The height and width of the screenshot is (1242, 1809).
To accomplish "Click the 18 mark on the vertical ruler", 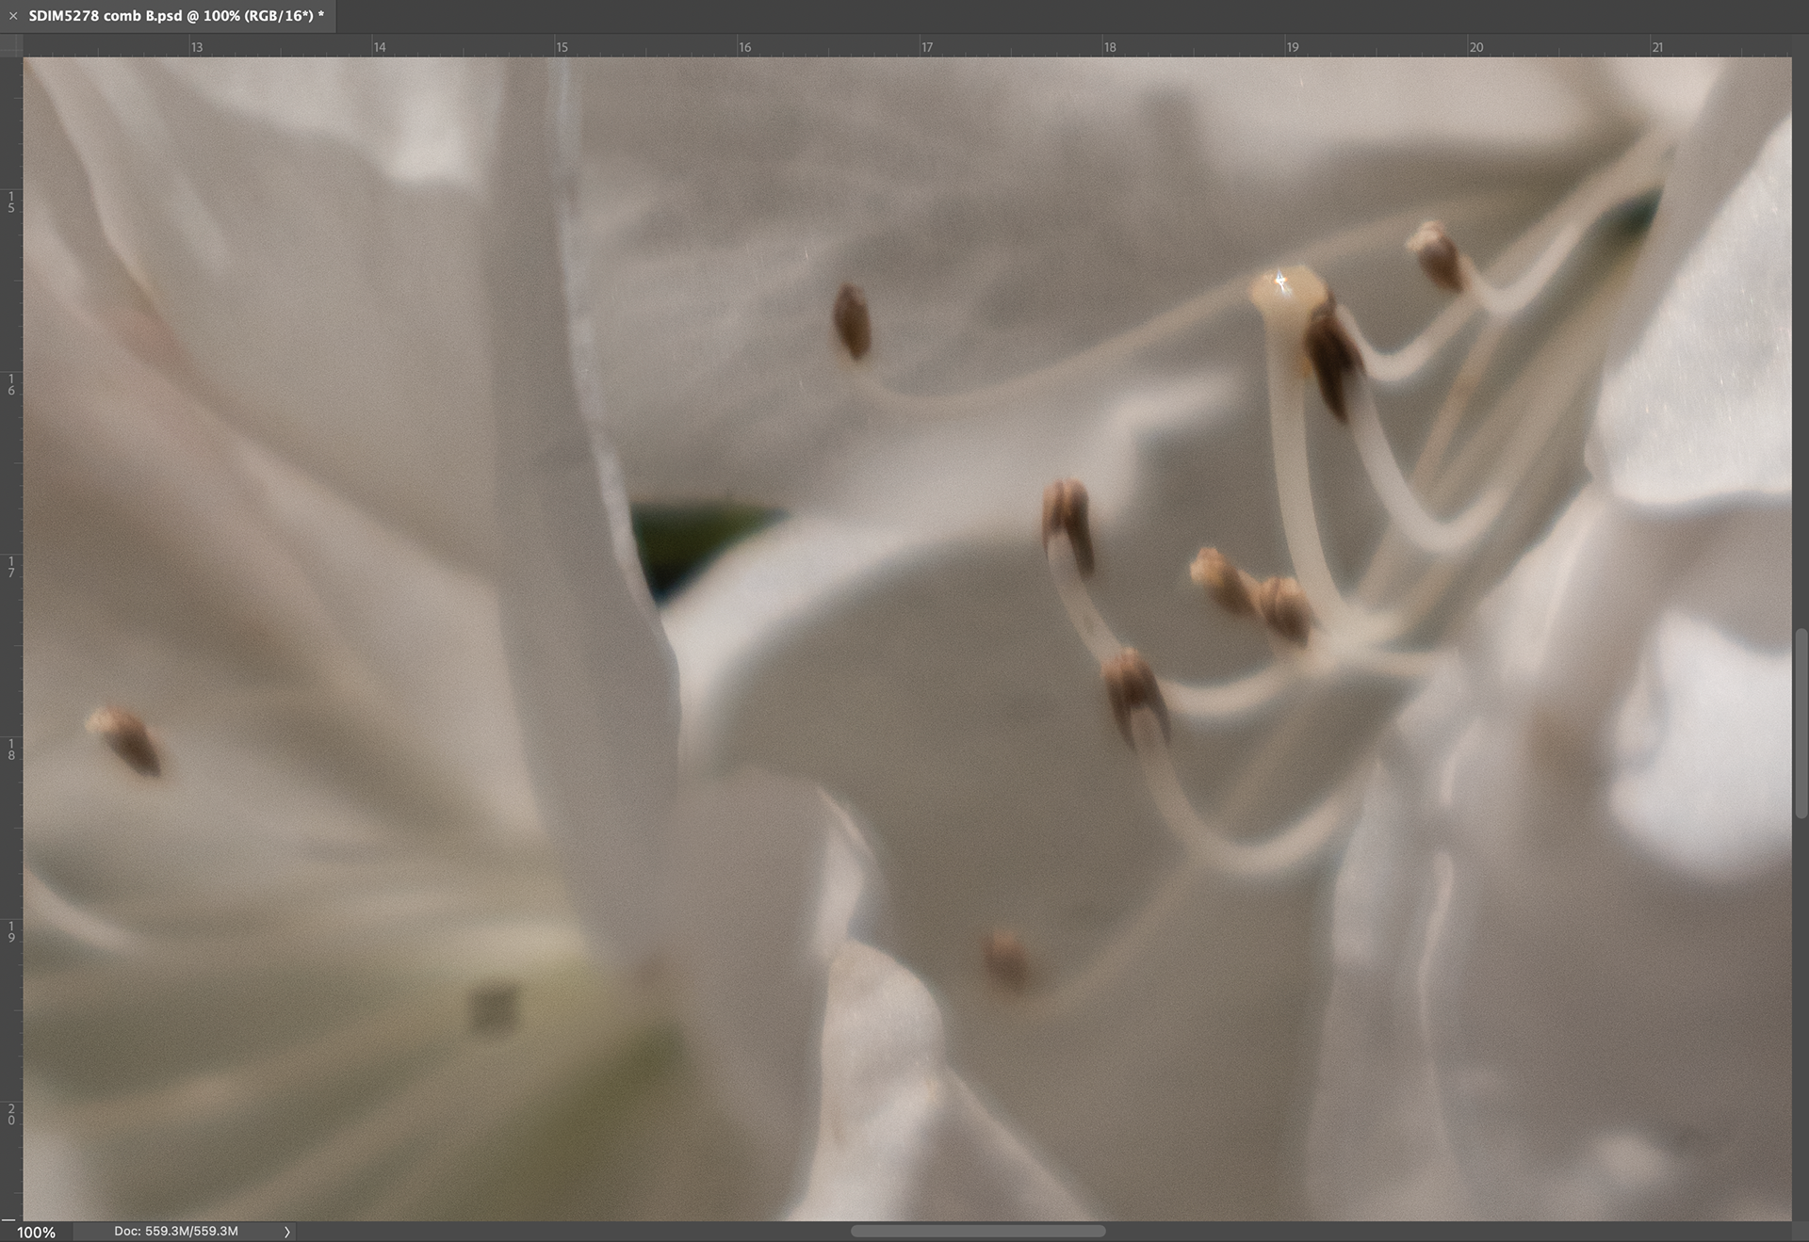I will [11, 750].
